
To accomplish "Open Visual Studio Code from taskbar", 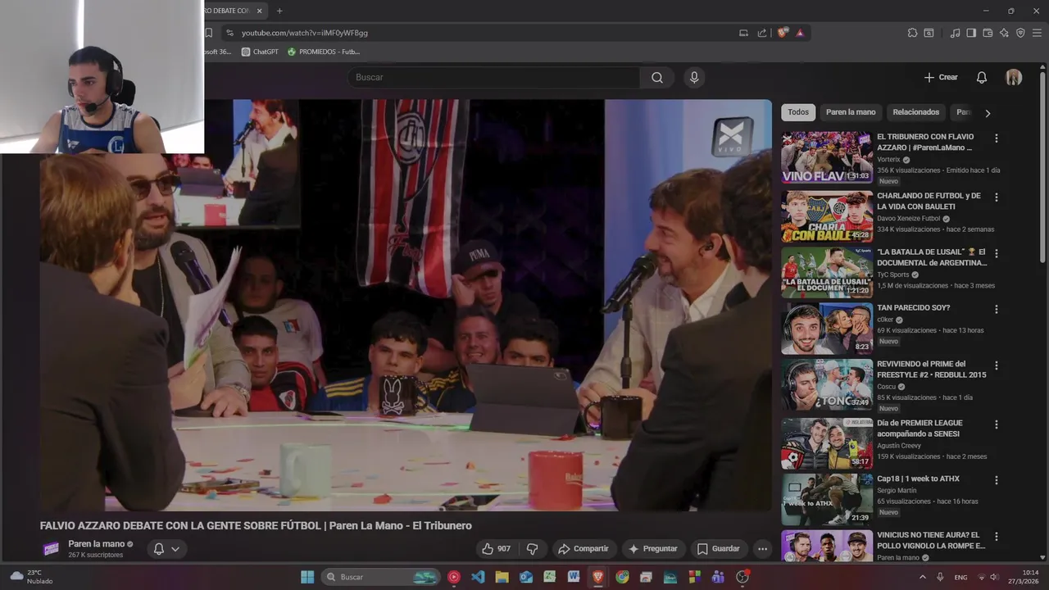I will pos(478,577).
